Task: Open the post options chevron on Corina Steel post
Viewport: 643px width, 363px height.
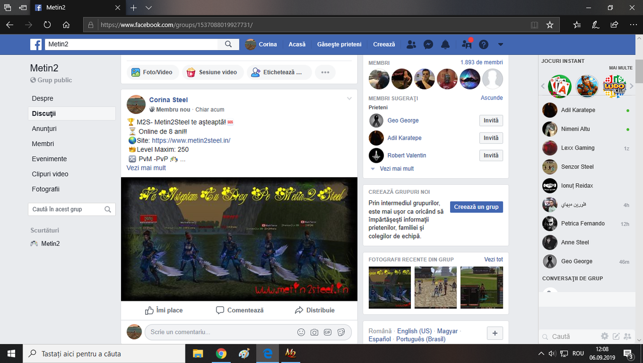Action: pyautogui.click(x=350, y=99)
